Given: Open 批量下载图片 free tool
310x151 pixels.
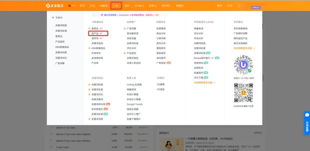Looking at the screenshot, I should coord(134,119).
